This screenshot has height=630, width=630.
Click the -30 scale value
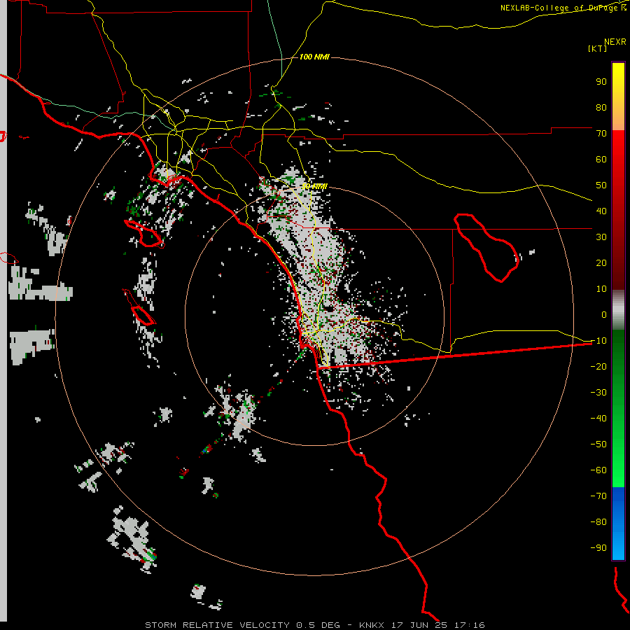(598, 393)
